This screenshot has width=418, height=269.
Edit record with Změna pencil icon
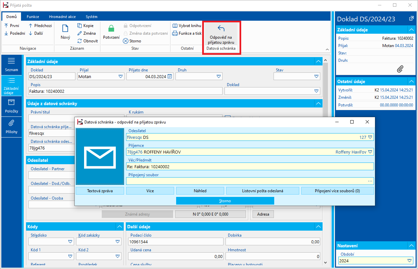coord(86,33)
